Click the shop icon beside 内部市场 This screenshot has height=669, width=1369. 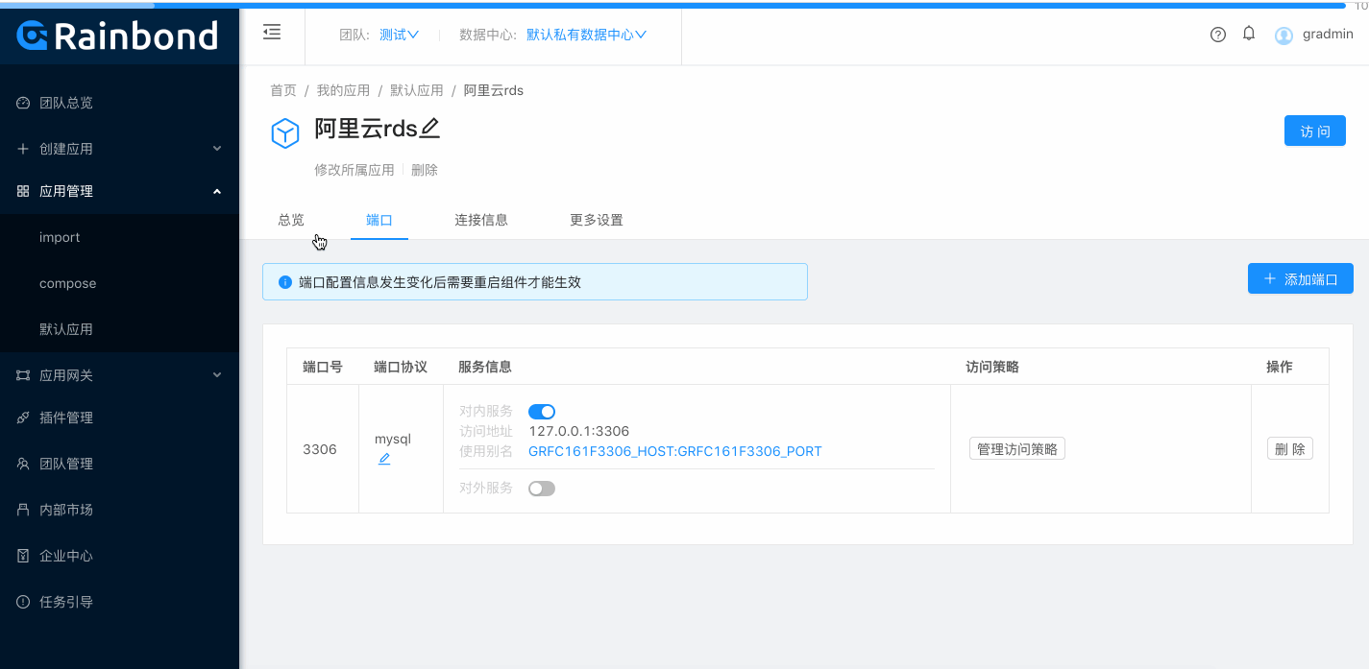(23, 510)
